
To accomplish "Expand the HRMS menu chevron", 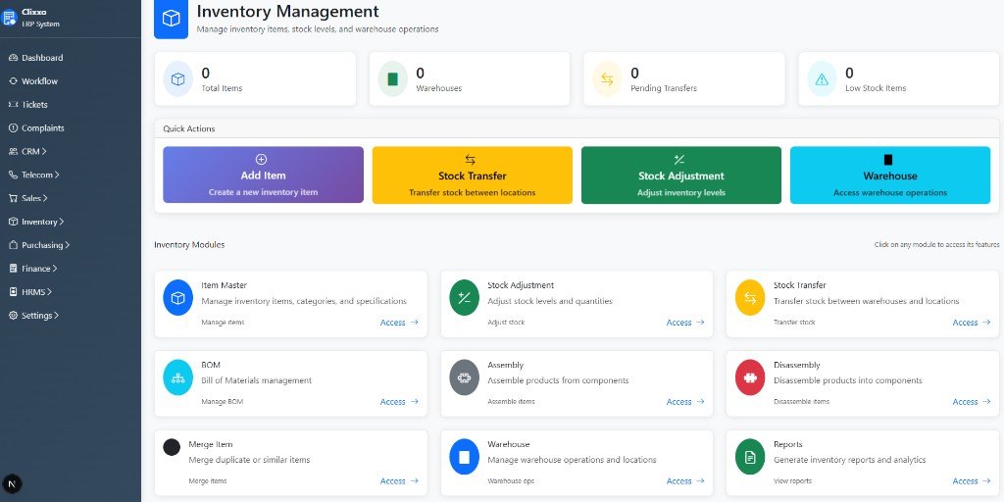I will click(49, 292).
